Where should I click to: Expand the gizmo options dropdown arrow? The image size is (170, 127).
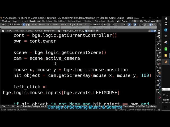(132, 25)
